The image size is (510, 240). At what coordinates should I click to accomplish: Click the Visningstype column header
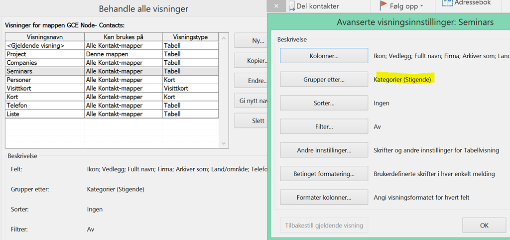pyautogui.click(x=190, y=37)
